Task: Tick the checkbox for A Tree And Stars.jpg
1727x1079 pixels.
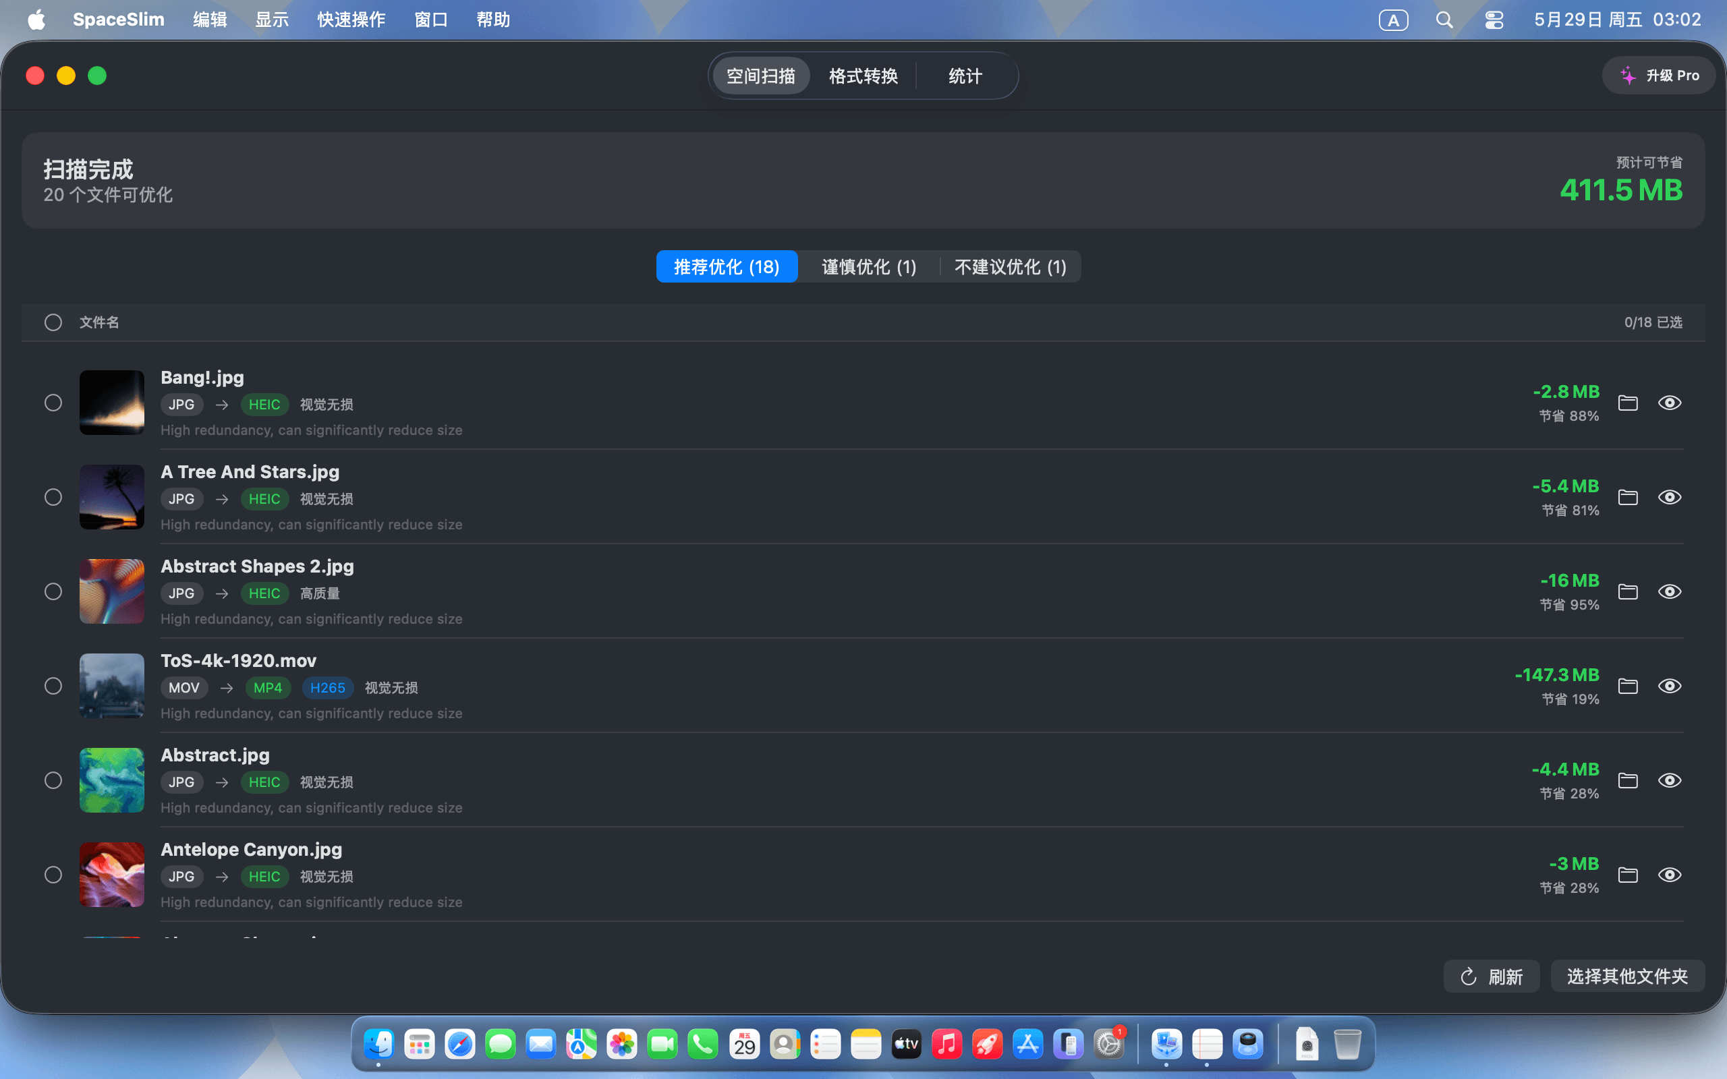Action: point(53,497)
